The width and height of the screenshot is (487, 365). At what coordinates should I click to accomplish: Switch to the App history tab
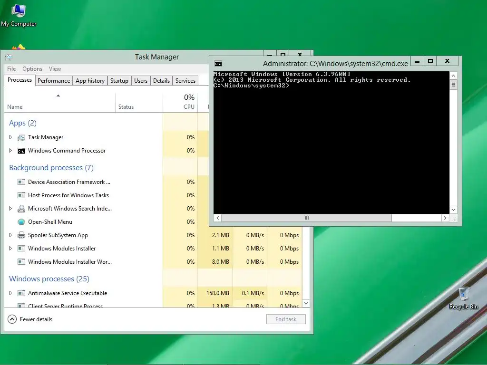[90, 81]
